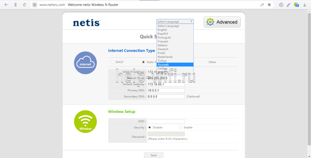Click the purple feather extension icon
The width and height of the screenshot is (311, 158).
pos(289,5)
